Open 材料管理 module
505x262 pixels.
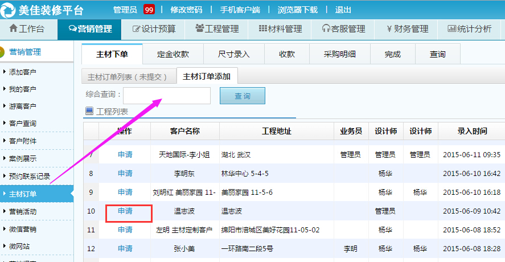pos(280,29)
